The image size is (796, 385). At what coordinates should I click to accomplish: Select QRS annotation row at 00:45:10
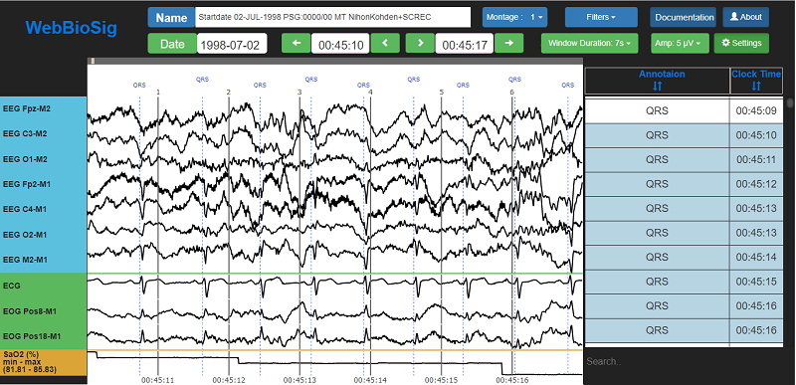684,135
